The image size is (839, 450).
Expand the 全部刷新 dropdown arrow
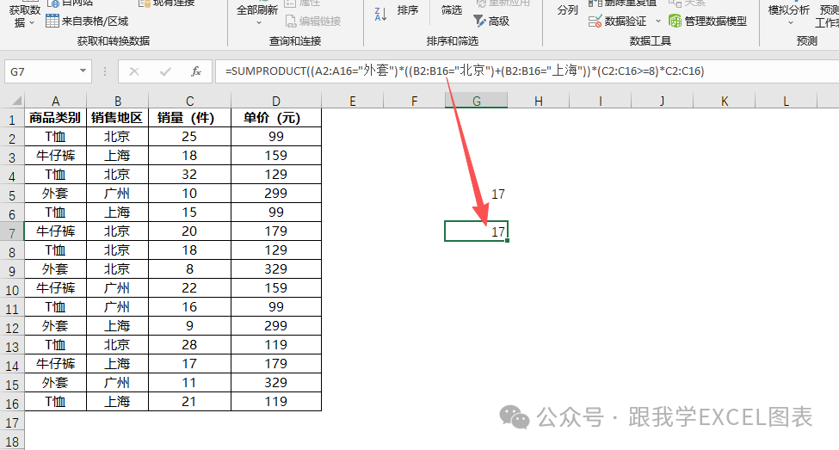259,23
